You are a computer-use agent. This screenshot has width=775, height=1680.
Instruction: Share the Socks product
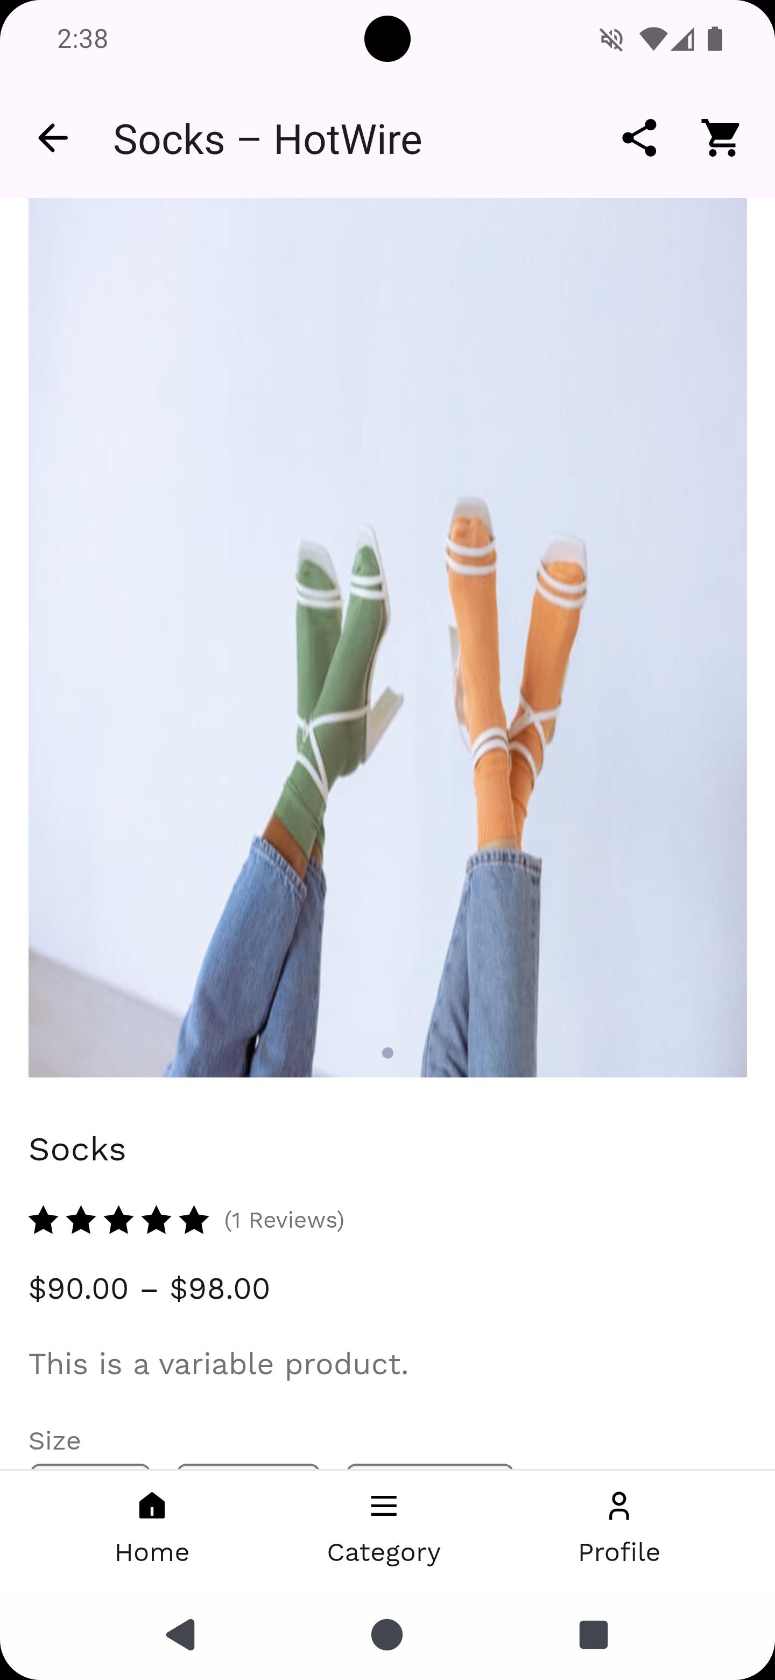pyautogui.click(x=639, y=138)
